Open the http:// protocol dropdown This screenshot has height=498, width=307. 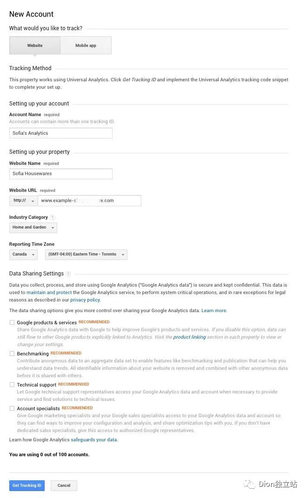(23, 201)
